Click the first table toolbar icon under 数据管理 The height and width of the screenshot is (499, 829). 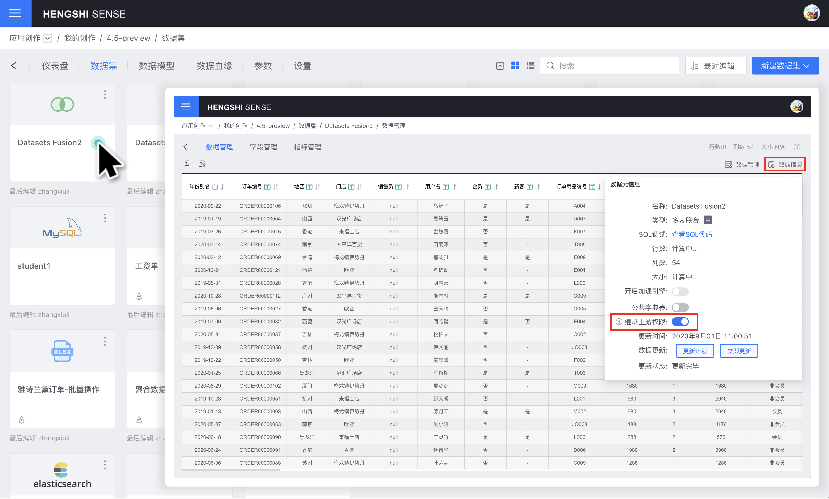[187, 164]
